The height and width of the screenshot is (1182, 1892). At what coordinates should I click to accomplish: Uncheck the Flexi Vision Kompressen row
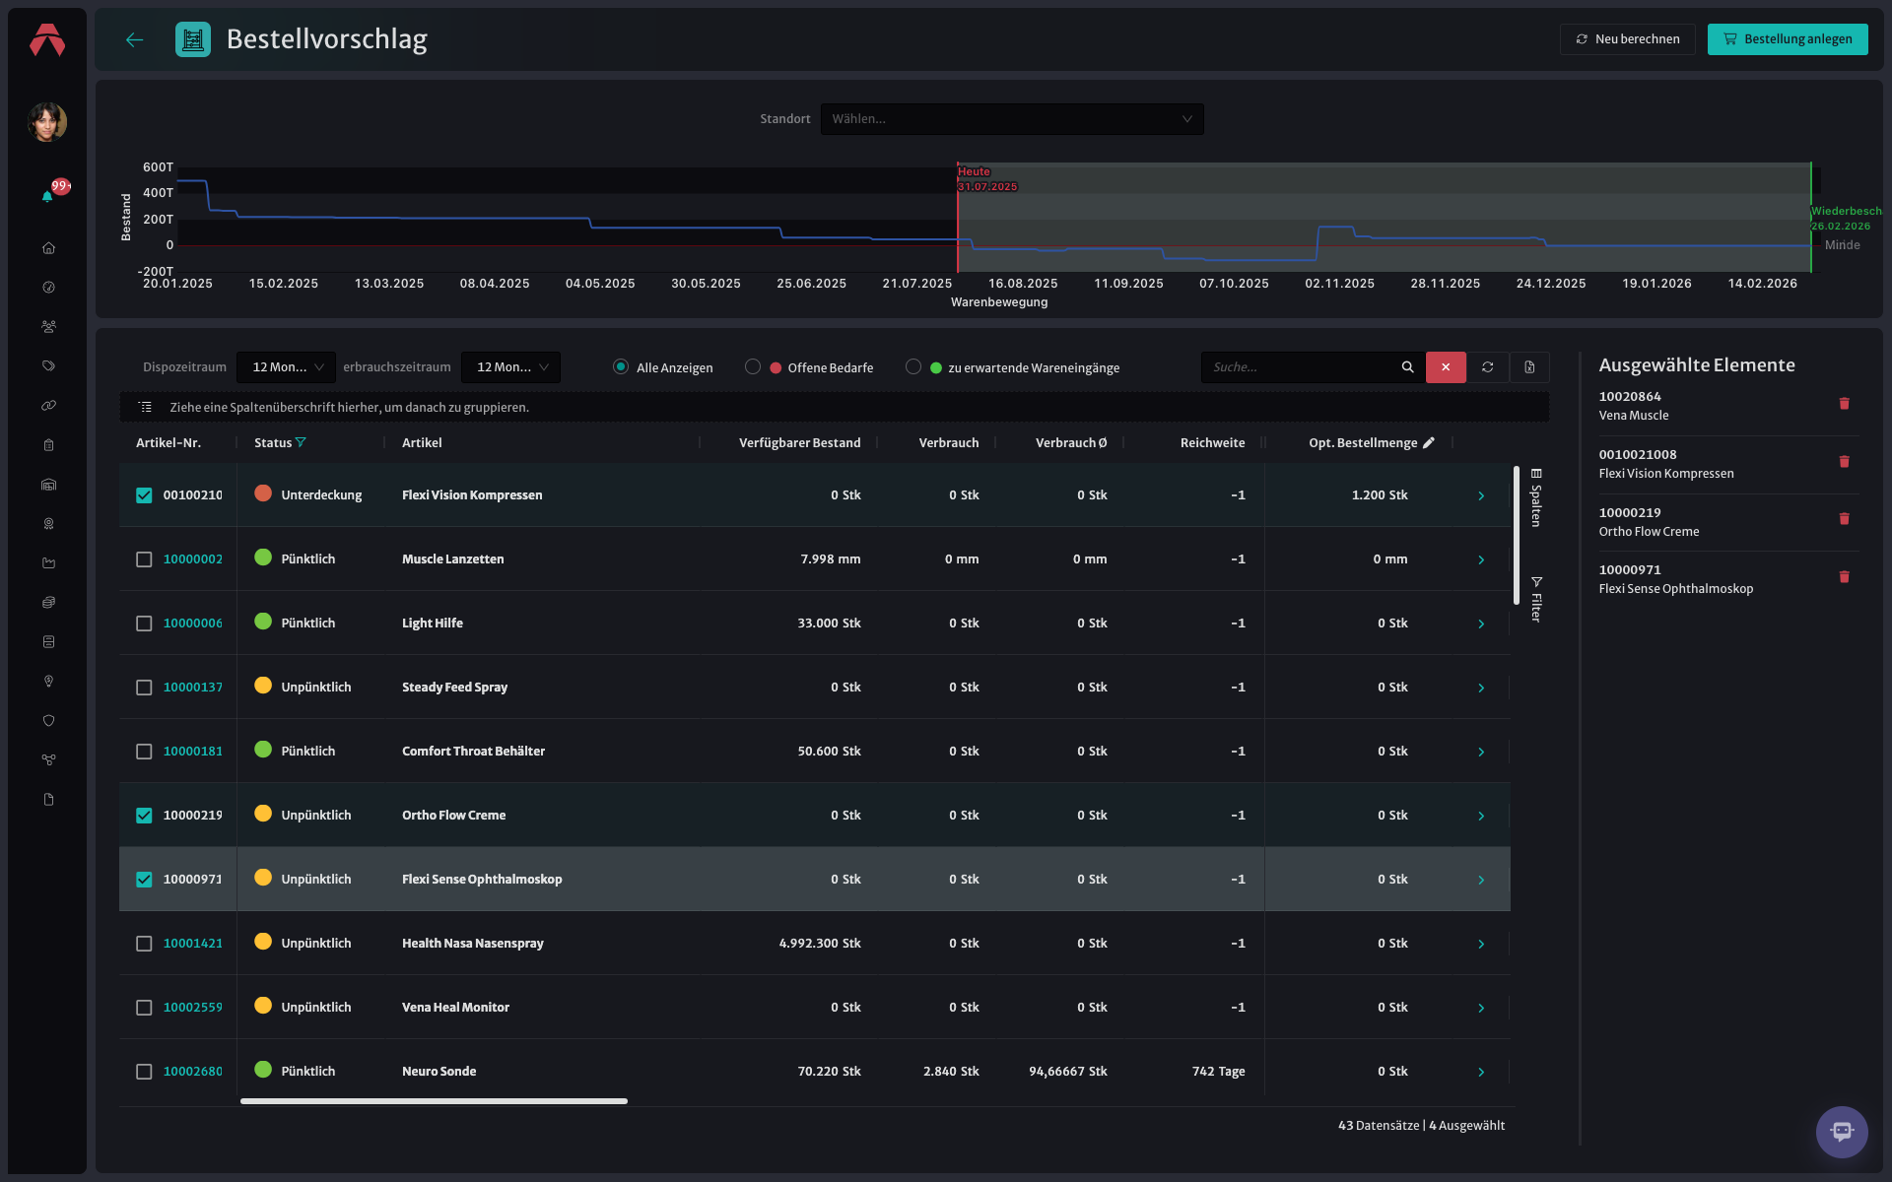tap(144, 495)
